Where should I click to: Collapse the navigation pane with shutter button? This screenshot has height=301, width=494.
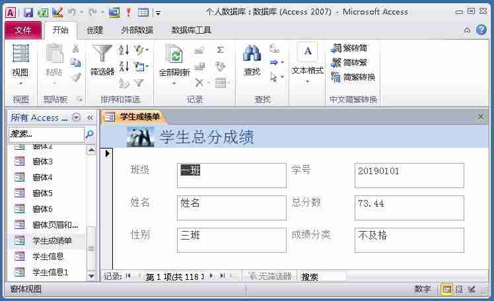(90, 117)
